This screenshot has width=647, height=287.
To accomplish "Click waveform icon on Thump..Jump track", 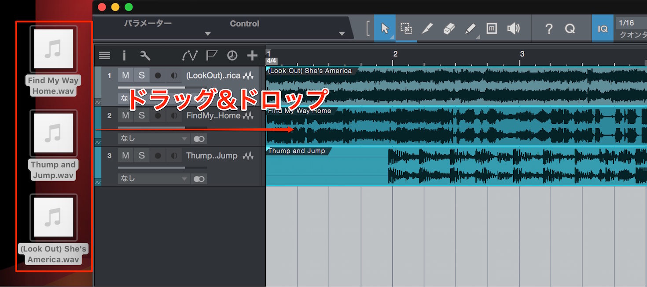I will coord(249,156).
